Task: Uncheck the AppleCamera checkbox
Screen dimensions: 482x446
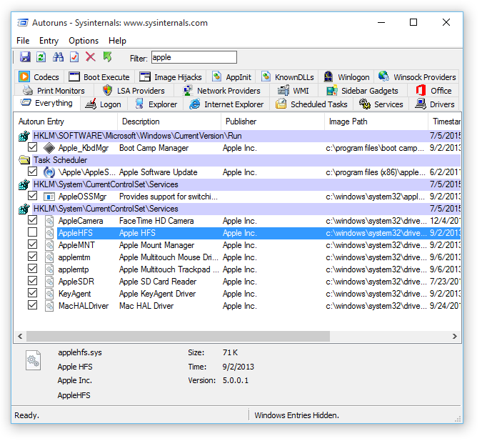Action: pos(32,220)
